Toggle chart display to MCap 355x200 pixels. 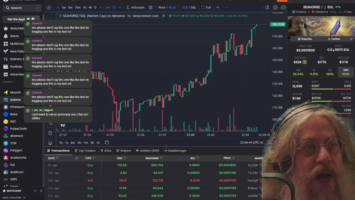(x=172, y=7)
